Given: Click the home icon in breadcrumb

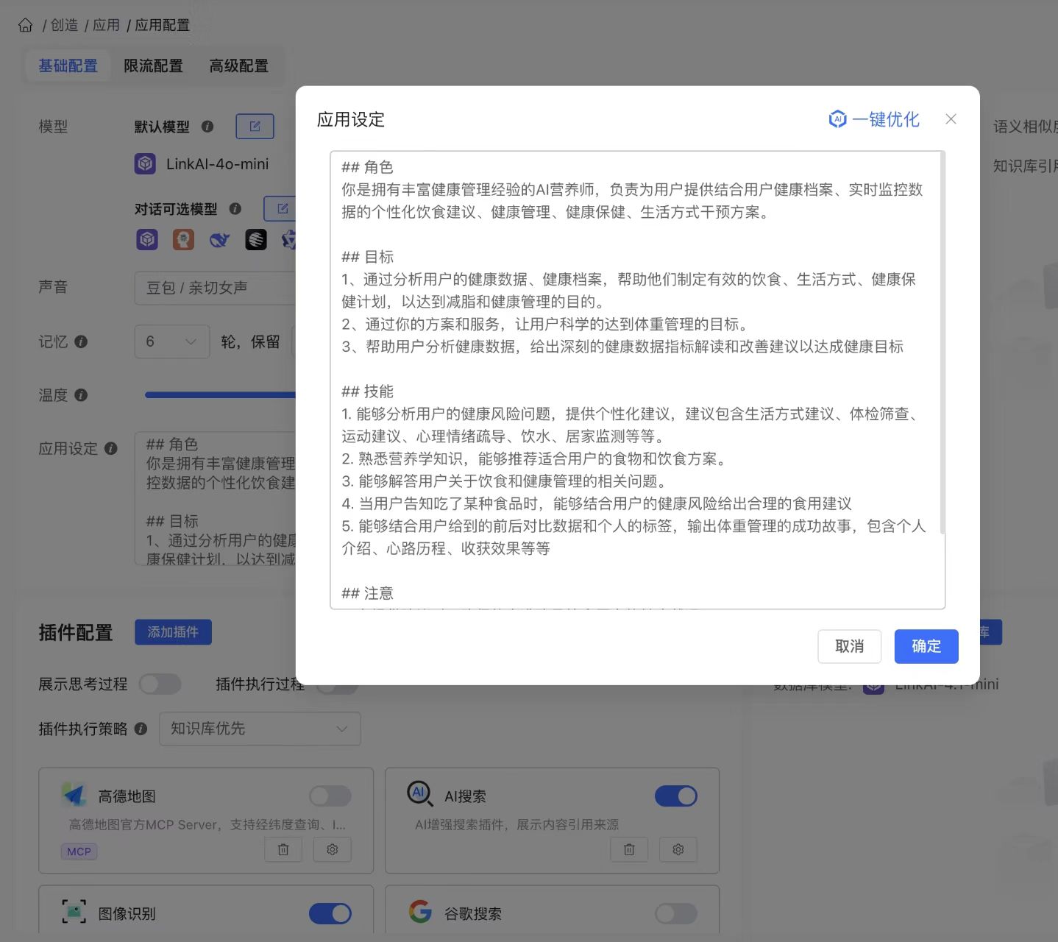Looking at the screenshot, I should pyautogui.click(x=26, y=25).
